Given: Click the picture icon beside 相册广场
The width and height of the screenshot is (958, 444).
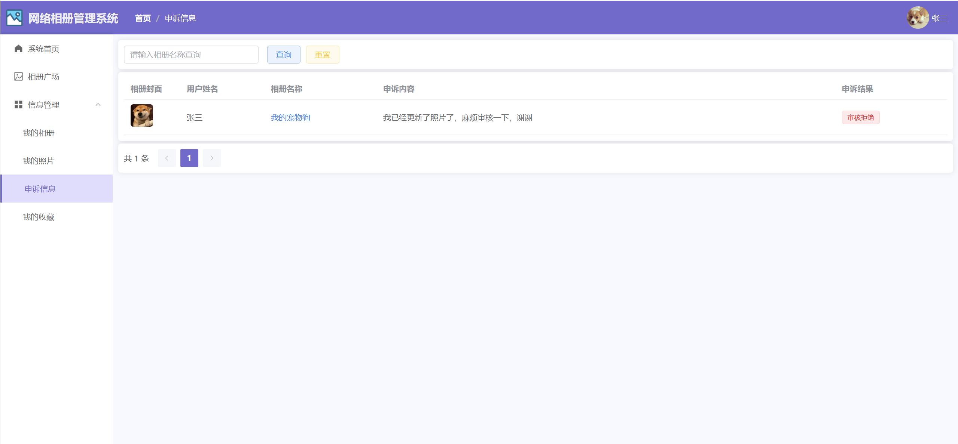Looking at the screenshot, I should [18, 77].
